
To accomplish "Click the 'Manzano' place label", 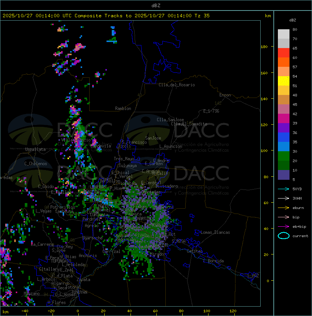I will (x=31, y=293).
